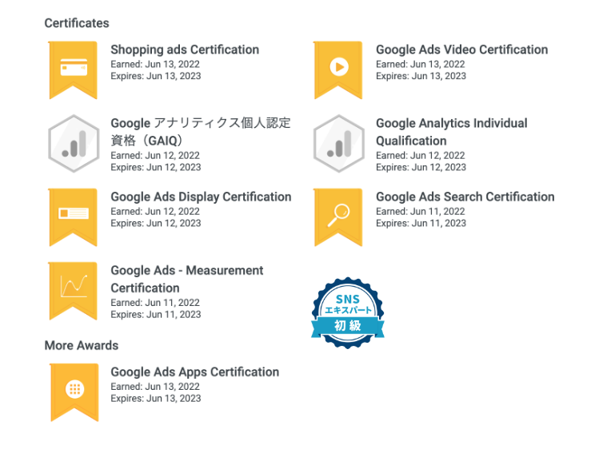
Task: Click Analytics Individual Qualification expires date
Action: click(421, 167)
